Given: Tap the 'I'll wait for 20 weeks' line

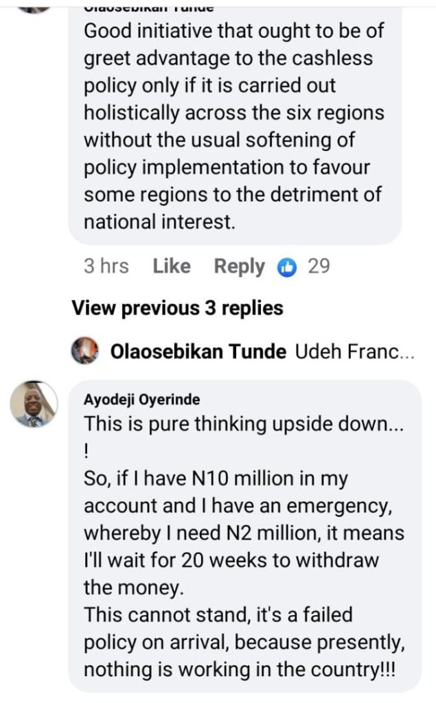Looking at the screenshot, I should click(231, 560).
